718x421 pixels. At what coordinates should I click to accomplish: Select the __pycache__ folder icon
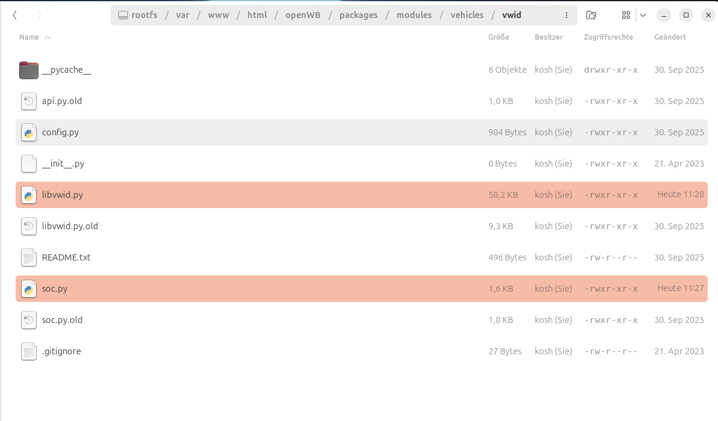click(x=29, y=70)
